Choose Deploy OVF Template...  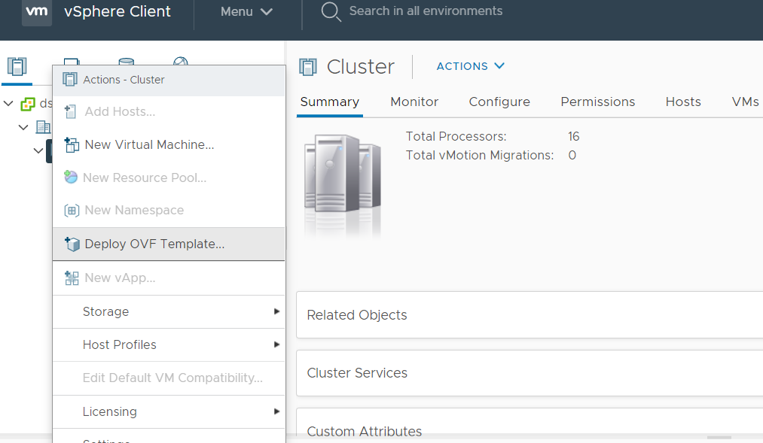tap(169, 244)
